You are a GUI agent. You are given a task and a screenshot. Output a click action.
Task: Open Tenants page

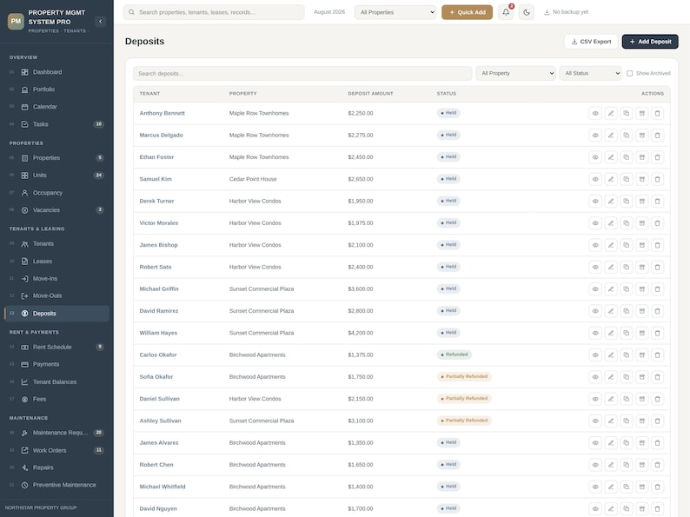pos(56,244)
